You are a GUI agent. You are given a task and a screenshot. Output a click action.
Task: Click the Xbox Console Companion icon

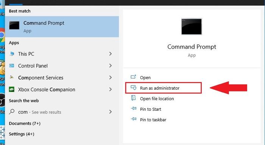(12, 89)
